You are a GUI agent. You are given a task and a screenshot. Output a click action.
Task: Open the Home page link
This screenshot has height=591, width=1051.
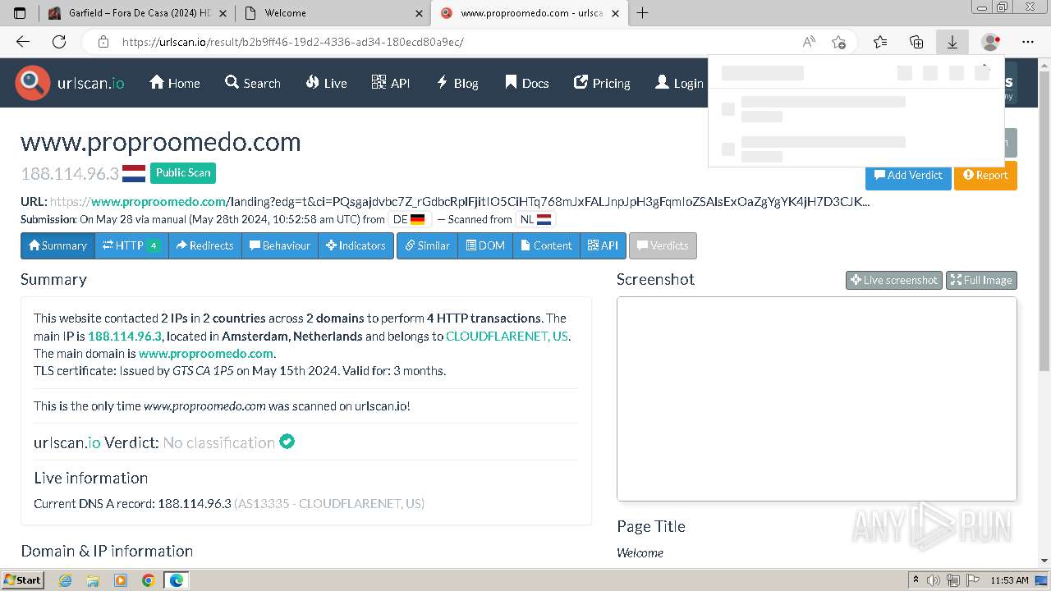[175, 83]
